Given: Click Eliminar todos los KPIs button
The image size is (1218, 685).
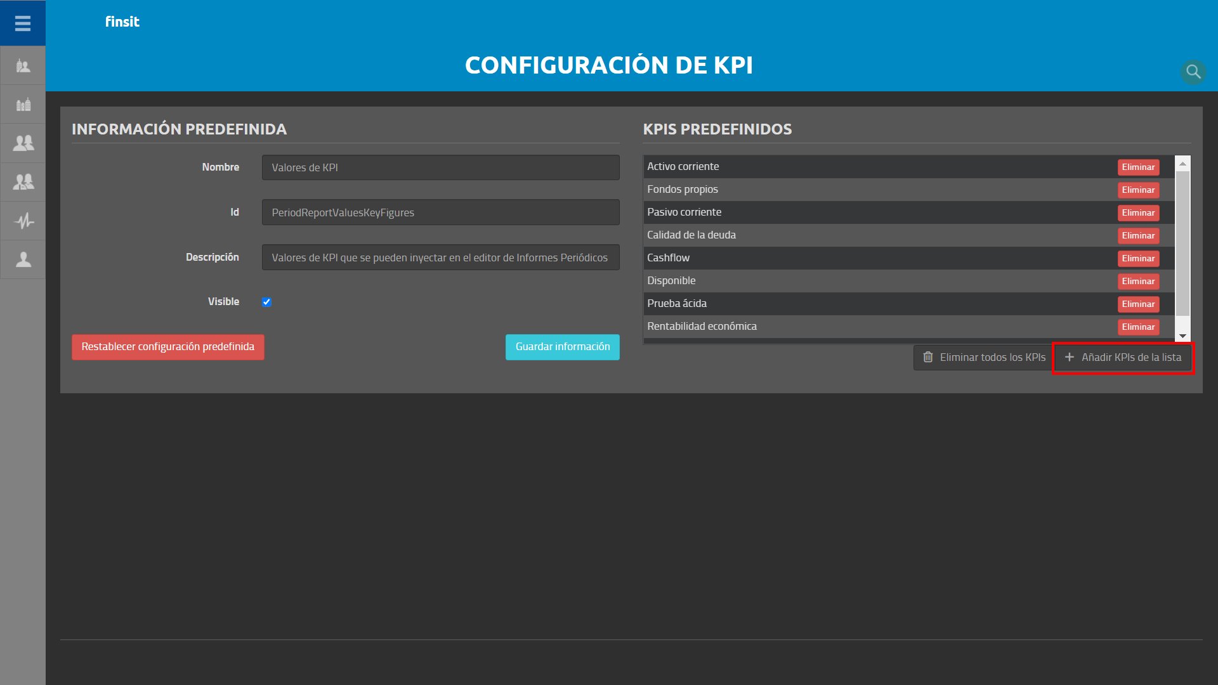Looking at the screenshot, I should pyautogui.click(x=984, y=358).
